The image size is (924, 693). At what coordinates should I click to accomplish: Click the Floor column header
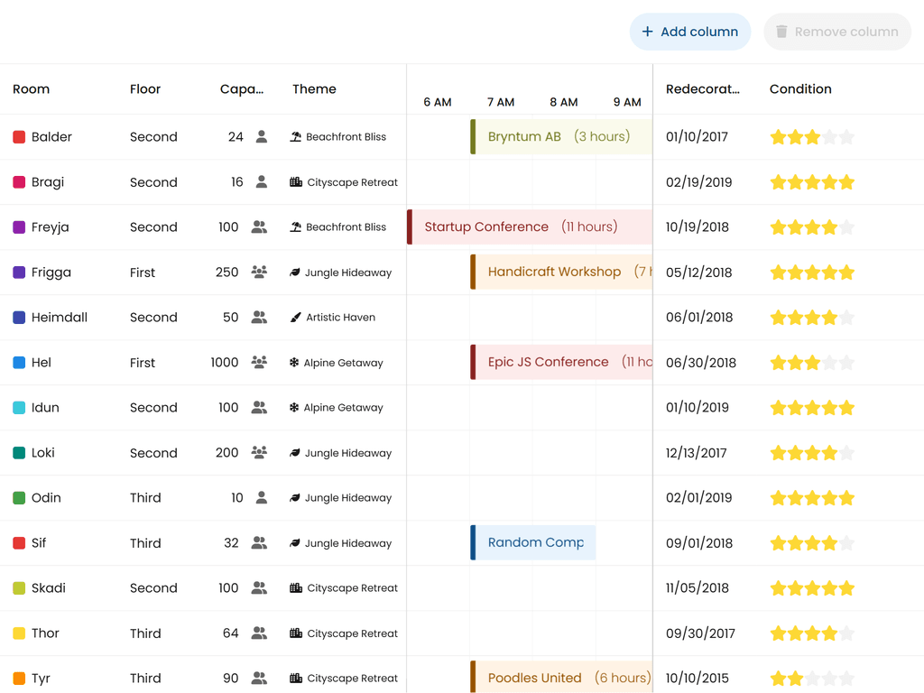coord(145,89)
